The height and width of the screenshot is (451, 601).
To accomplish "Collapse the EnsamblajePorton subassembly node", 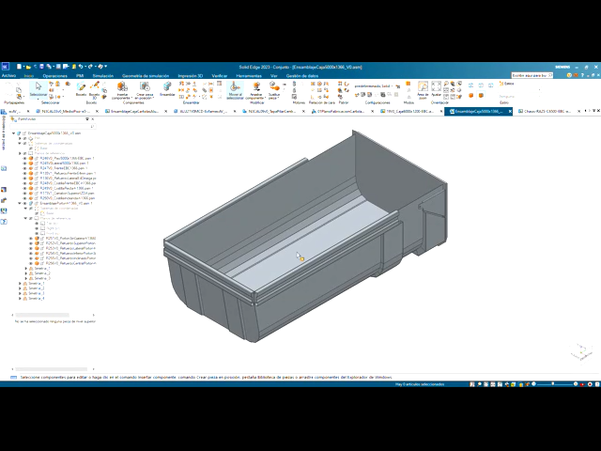I will (19, 203).
